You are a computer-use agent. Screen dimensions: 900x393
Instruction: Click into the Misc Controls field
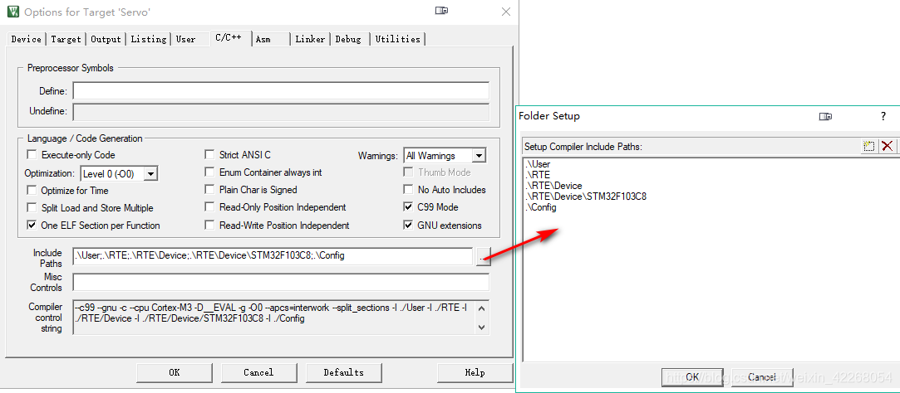[x=281, y=283]
